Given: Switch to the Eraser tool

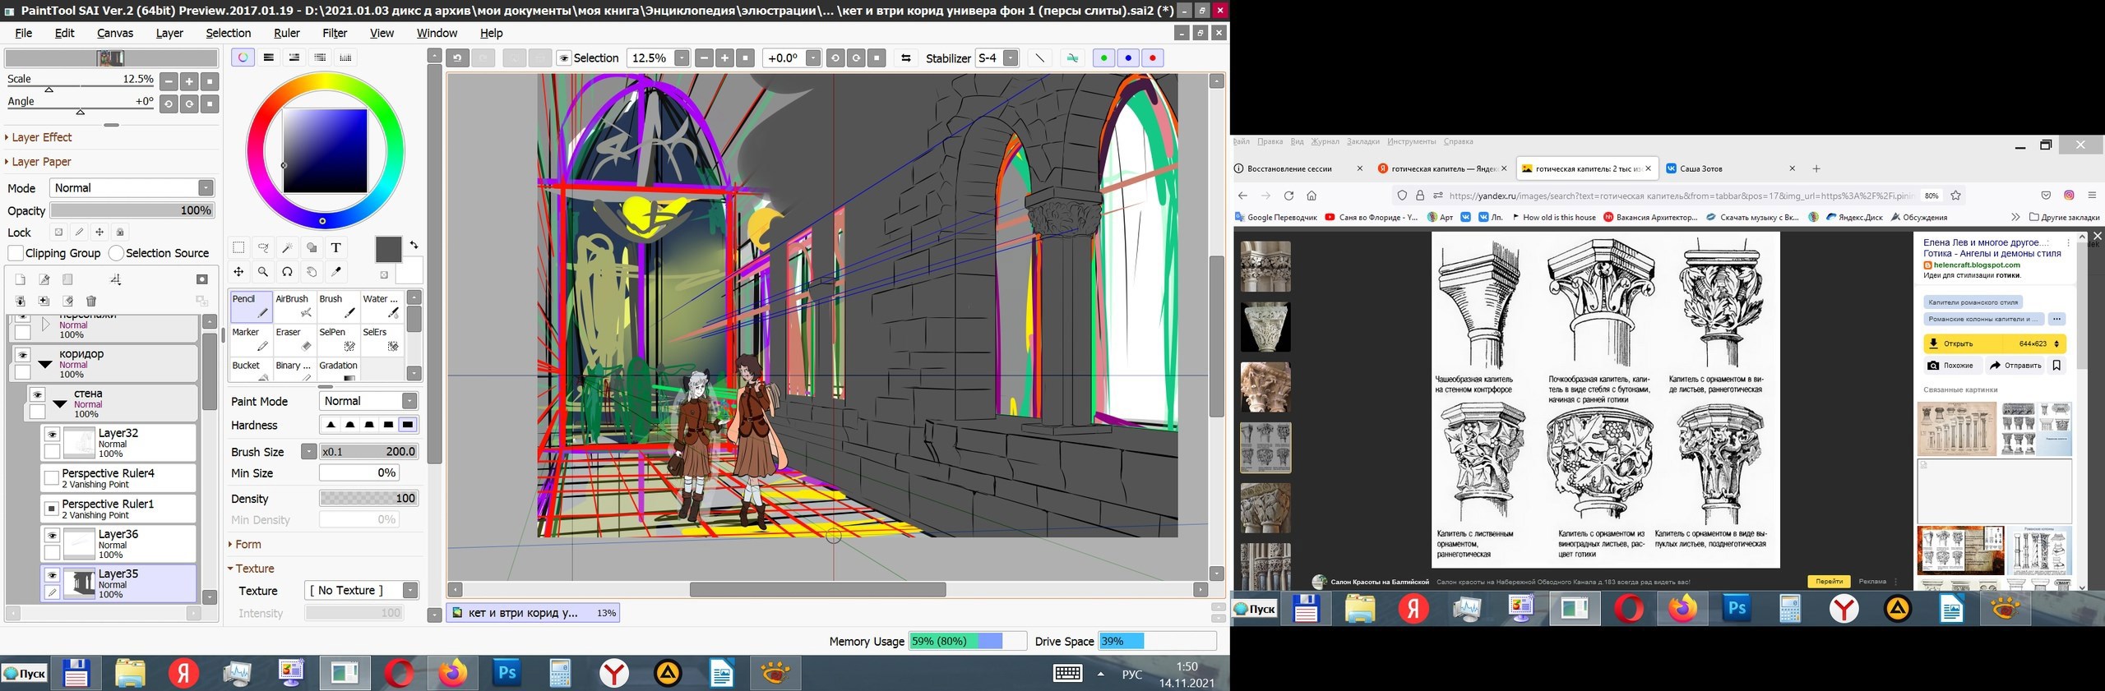Looking at the screenshot, I should tap(294, 339).
